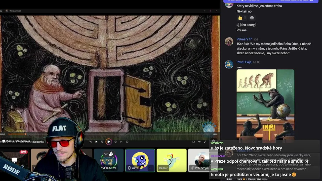Open the media player volume control
Viewport: 322px width, 181px height.
199,142
